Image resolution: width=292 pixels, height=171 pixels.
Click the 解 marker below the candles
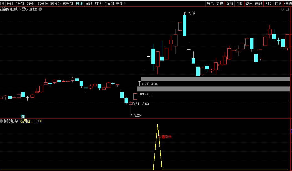pos(23,117)
